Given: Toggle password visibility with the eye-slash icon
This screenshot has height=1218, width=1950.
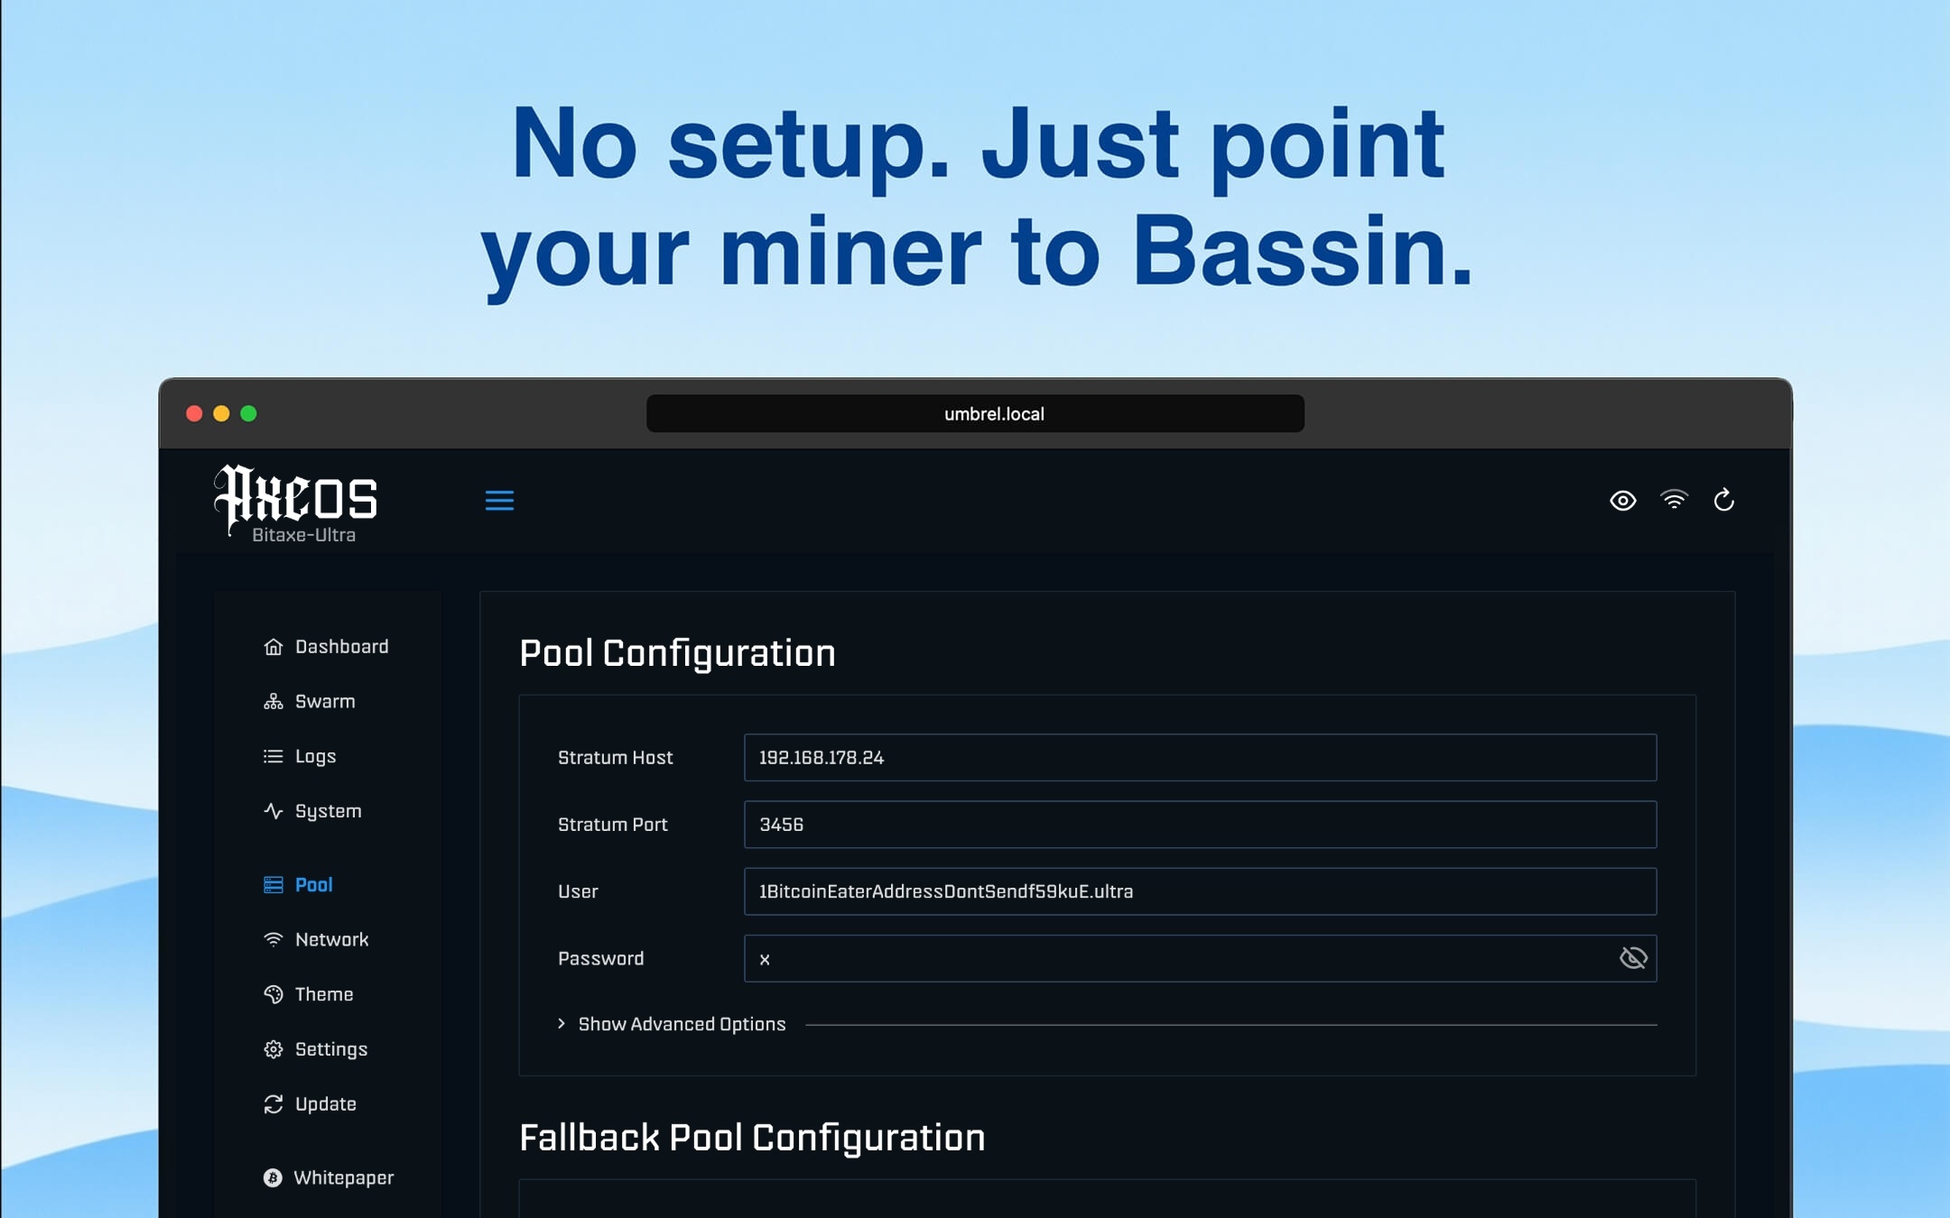Looking at the screenshot, I should point(1634,958).
